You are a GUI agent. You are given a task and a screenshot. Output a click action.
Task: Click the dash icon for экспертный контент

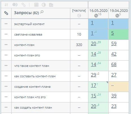6,24
